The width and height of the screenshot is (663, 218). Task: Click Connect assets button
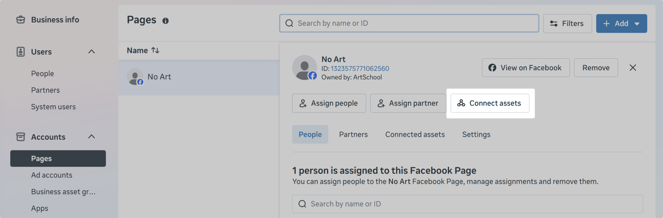coord(490,103)
